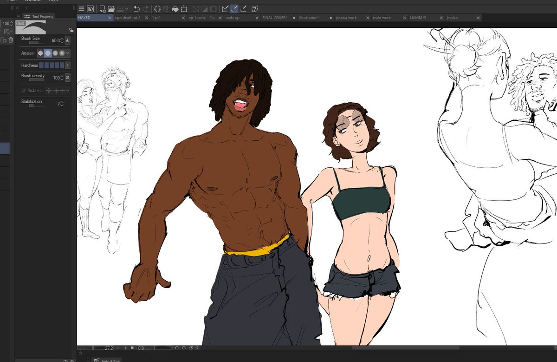The height and width of the screenshot is (362, 557).
Task: Click the clear outside selection icon
Action: 167,9
